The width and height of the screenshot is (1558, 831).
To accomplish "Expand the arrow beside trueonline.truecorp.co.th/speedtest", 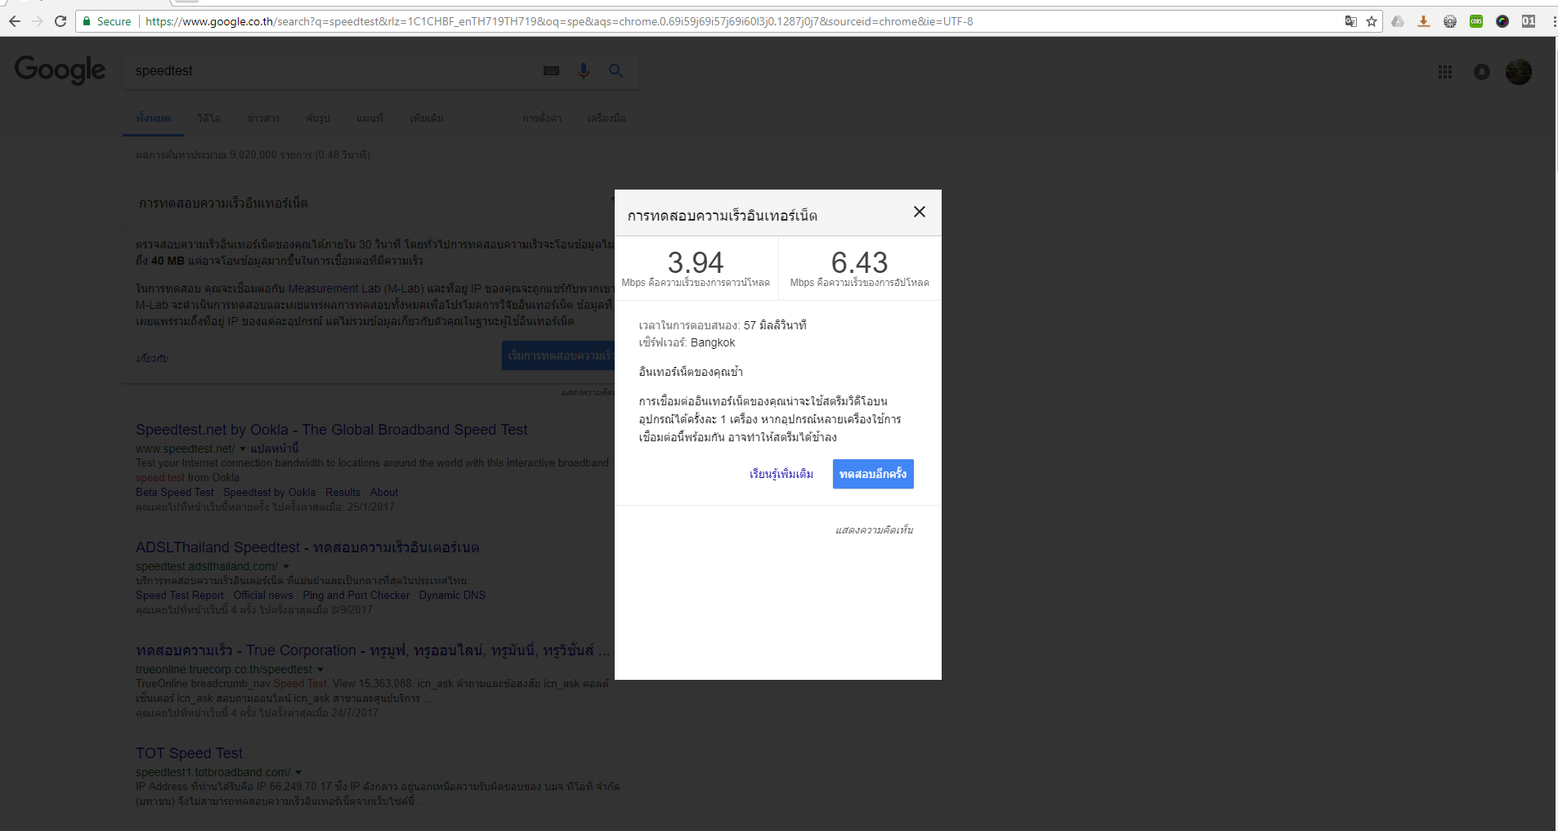I will 320,669.
